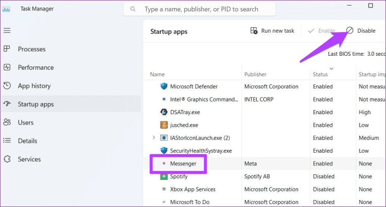Click the Users sidebar icon
Screen dimensions: 386x207
click(7, 122)
